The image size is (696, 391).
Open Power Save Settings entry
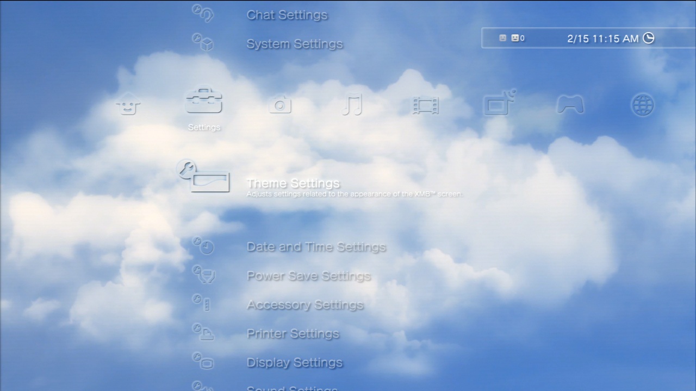(x=309, y=276)
